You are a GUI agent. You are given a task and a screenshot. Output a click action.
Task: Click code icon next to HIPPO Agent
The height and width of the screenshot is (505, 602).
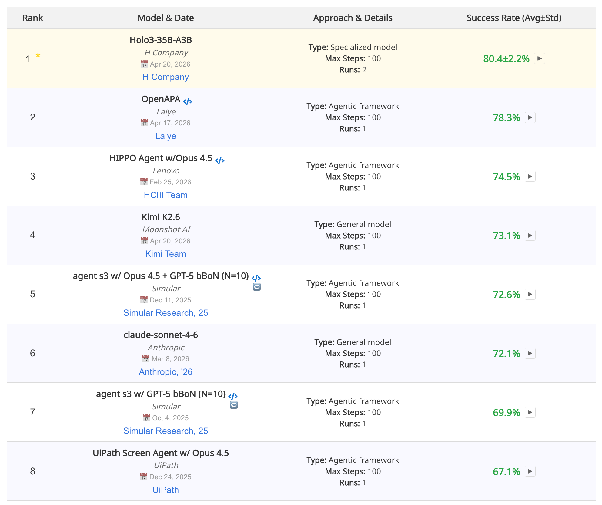coord(220,160)
